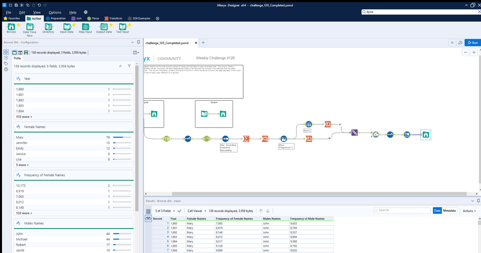The width and height of the screenshot is (481, 253).
Task: Toggle the favorite star on Browse tool
Action: (18, 24)
